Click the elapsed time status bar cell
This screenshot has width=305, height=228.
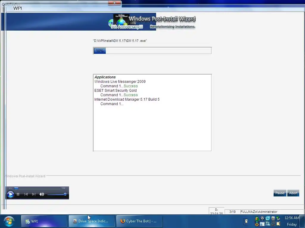click(x=217, y=211)
